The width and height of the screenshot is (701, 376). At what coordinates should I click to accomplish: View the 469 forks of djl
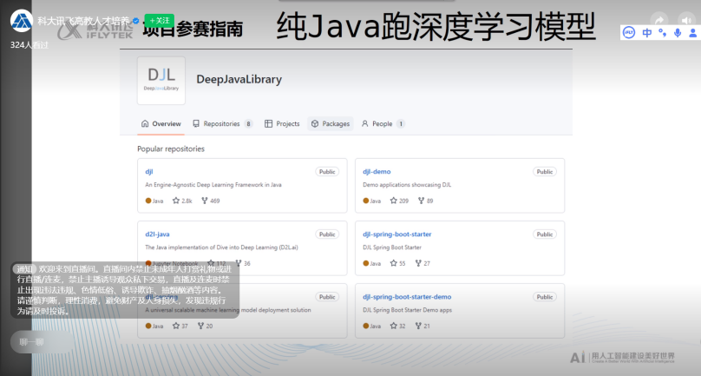211,201
